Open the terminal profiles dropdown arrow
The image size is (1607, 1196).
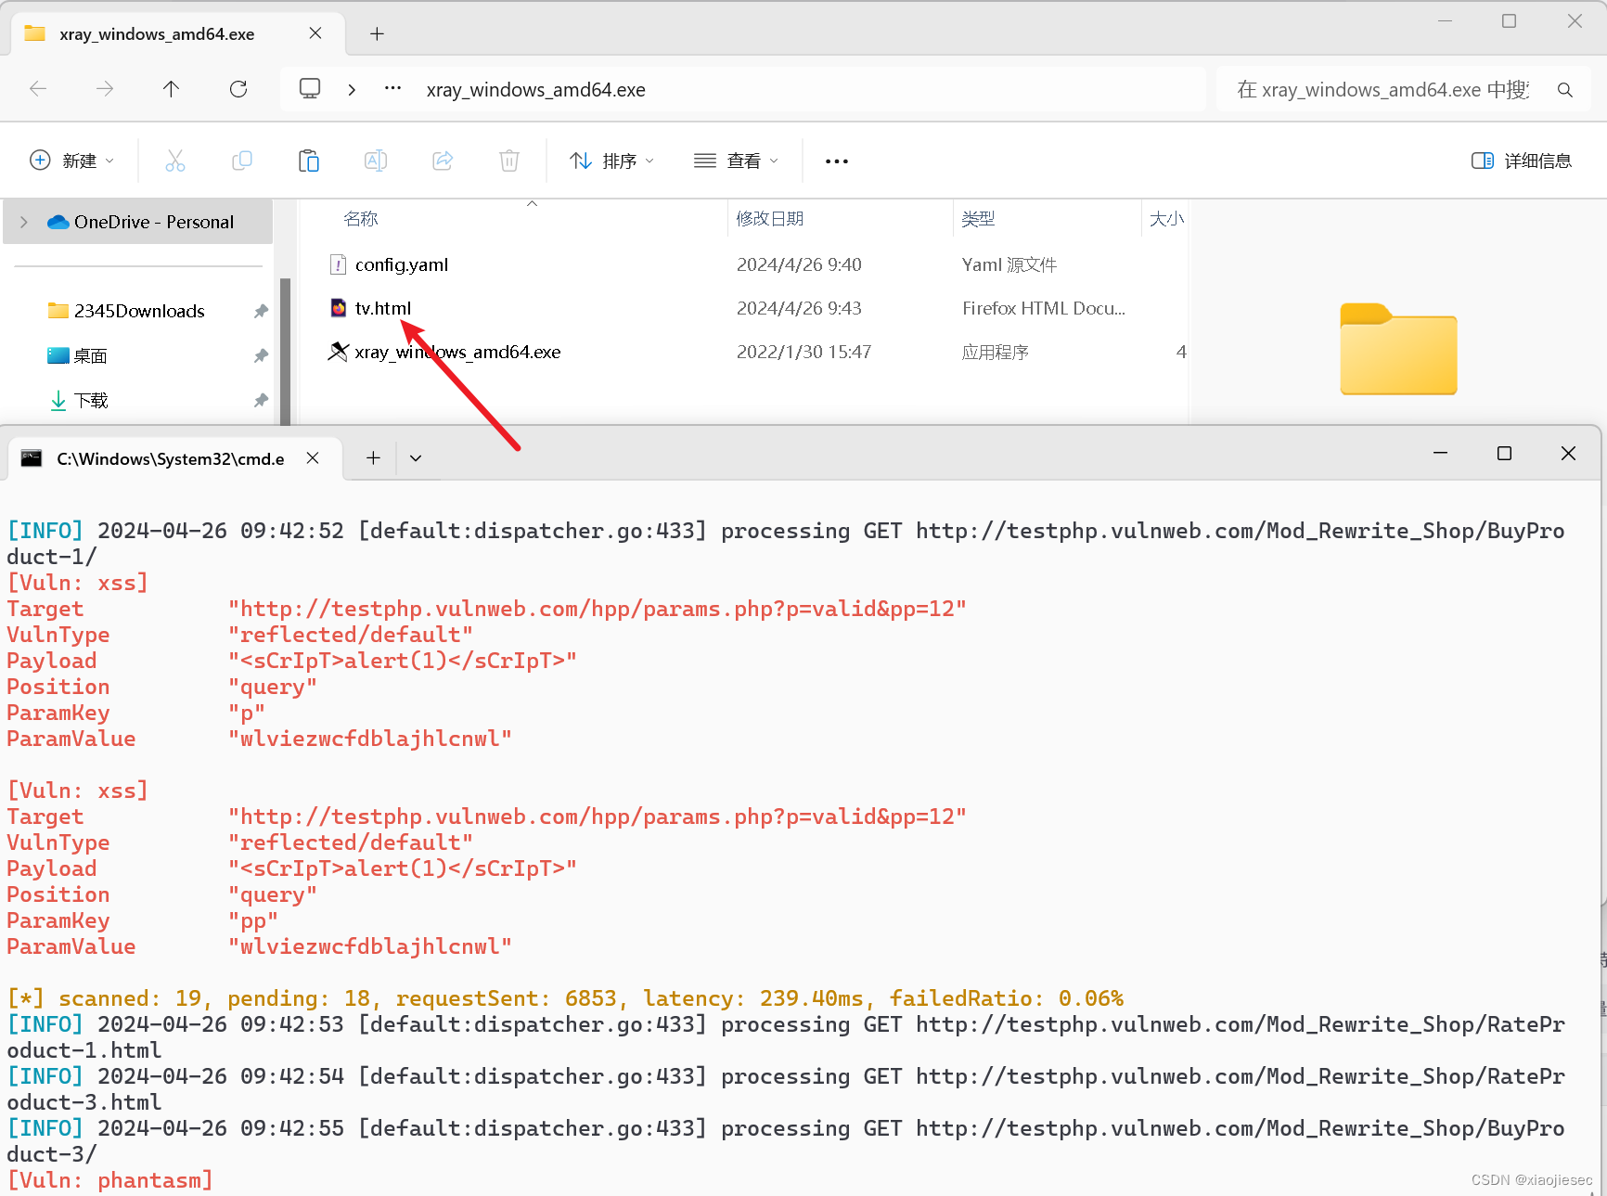[416, 458]
